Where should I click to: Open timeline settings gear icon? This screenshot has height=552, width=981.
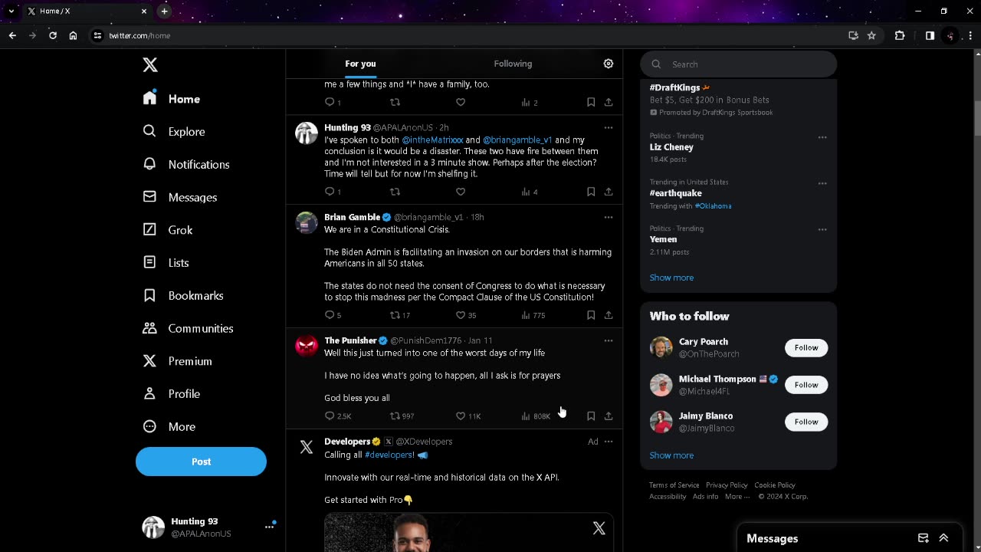pos(609,64)
